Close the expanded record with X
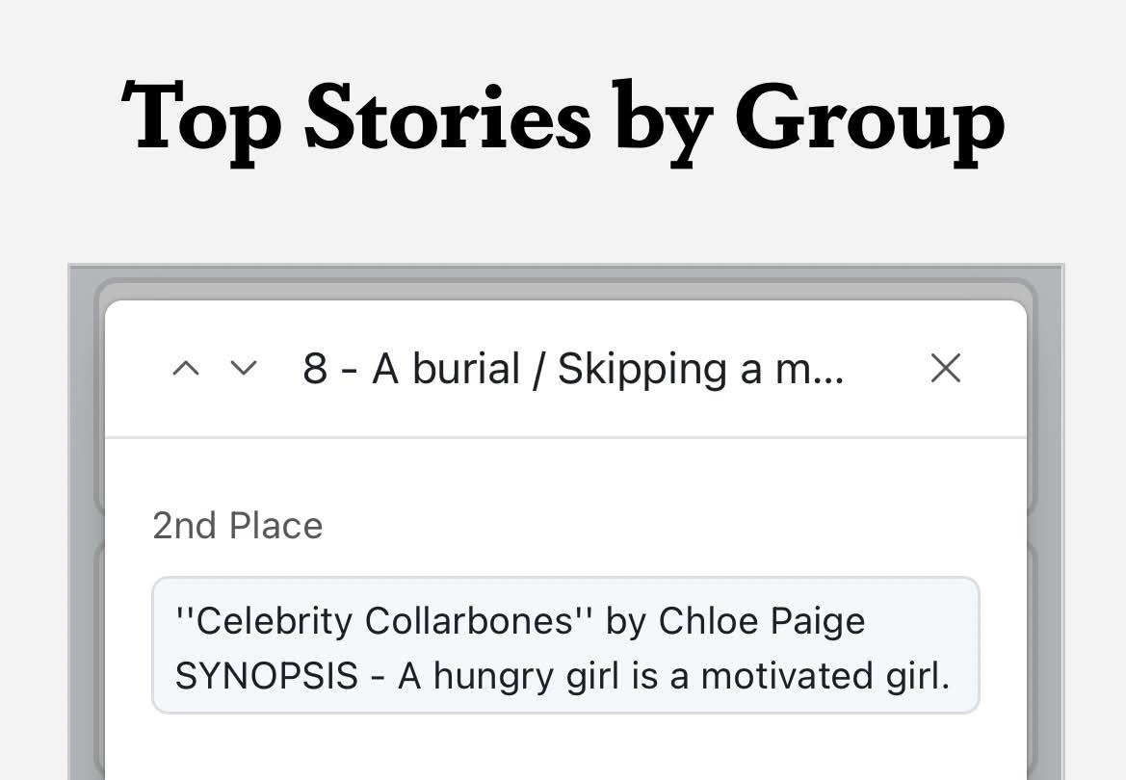 [x=945, y=368]
